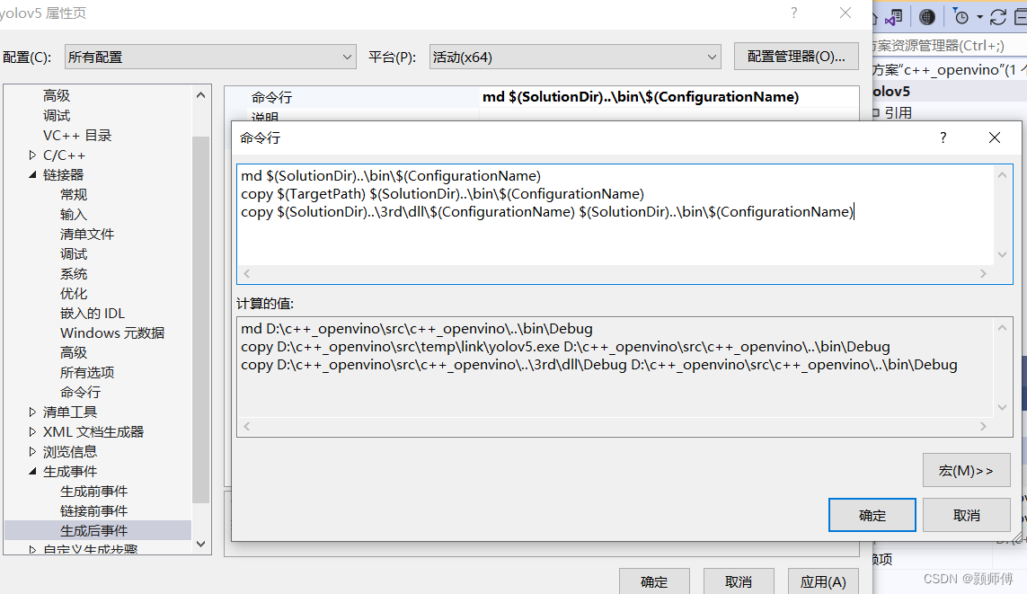Close the 命令行 dialog
The height and width of the screenshot is (594, 1027).
point(995,137)
